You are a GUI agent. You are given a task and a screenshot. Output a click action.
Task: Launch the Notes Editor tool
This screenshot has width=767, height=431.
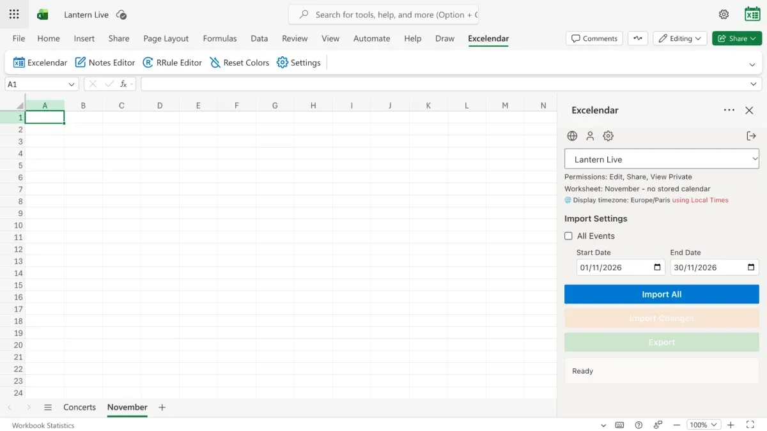[105, 63]
